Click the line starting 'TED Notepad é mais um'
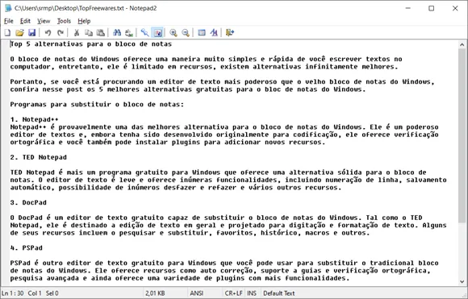Image resolution: width=468 pixels, height=299 pixels. point(219,172)
